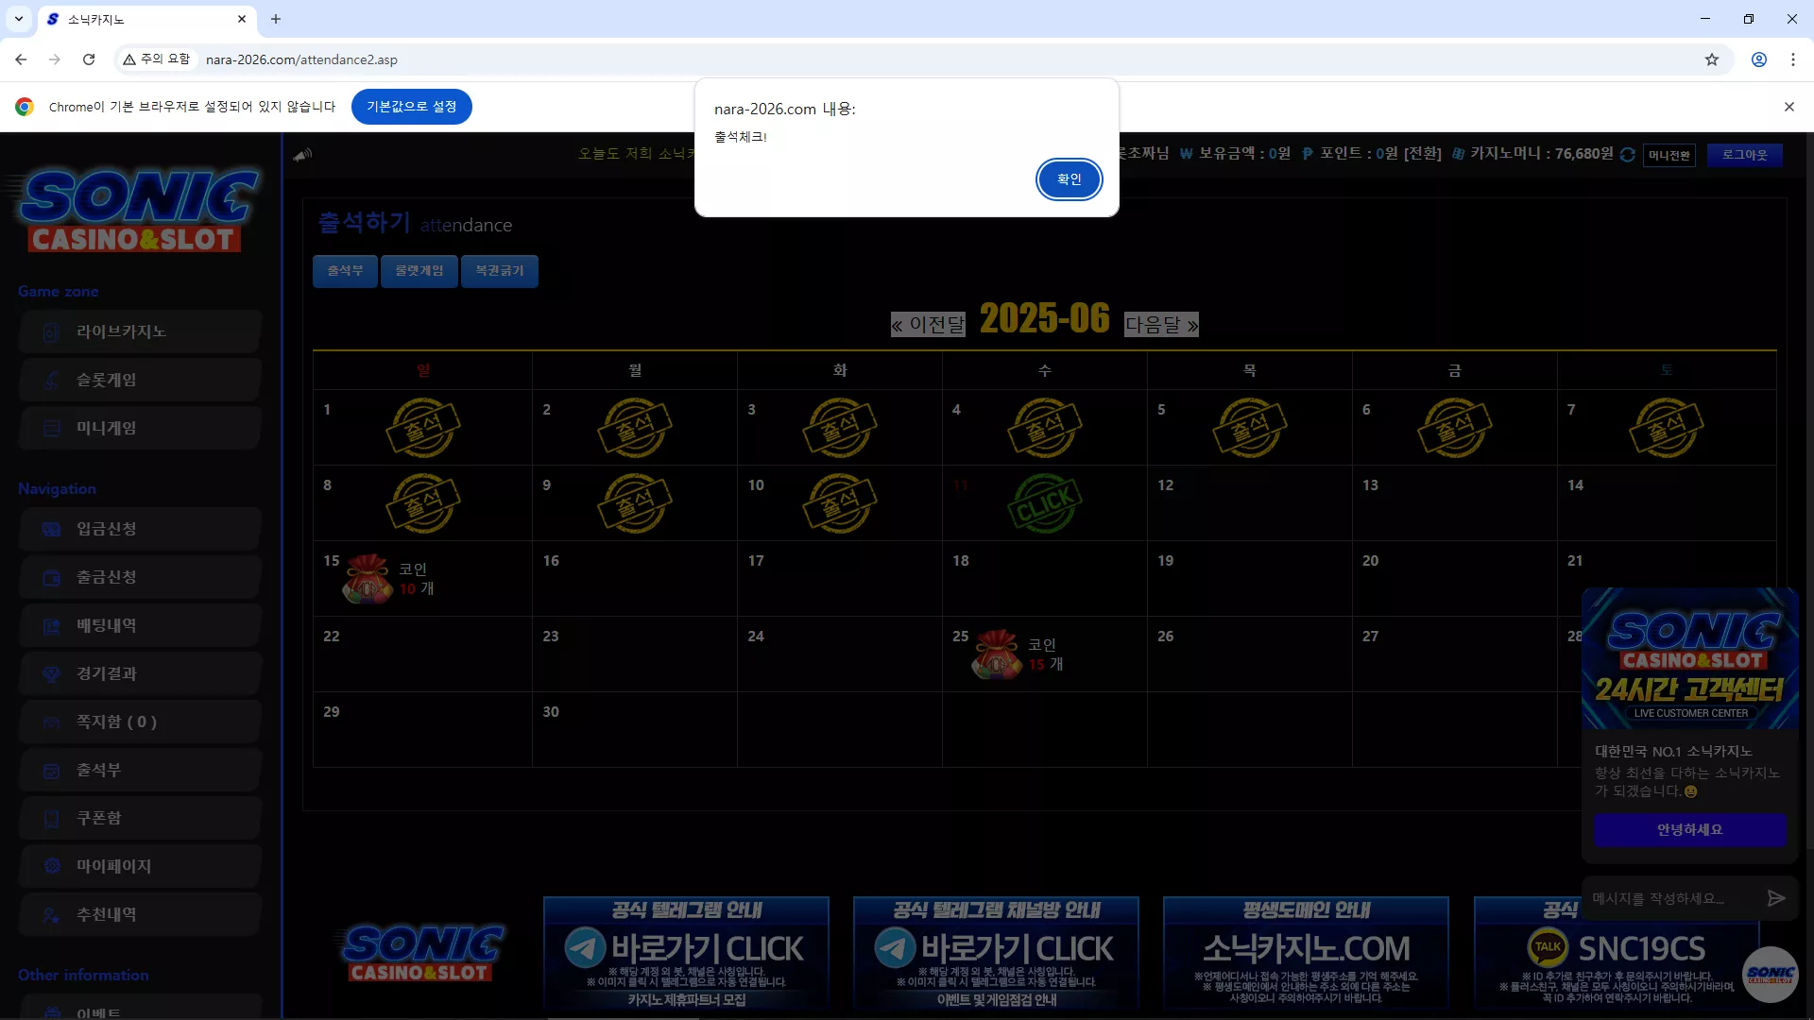Expand the tab search dropdown arrow
Image resolution: width=1814 pixels, height=1020 pixels.
[19, 19]
